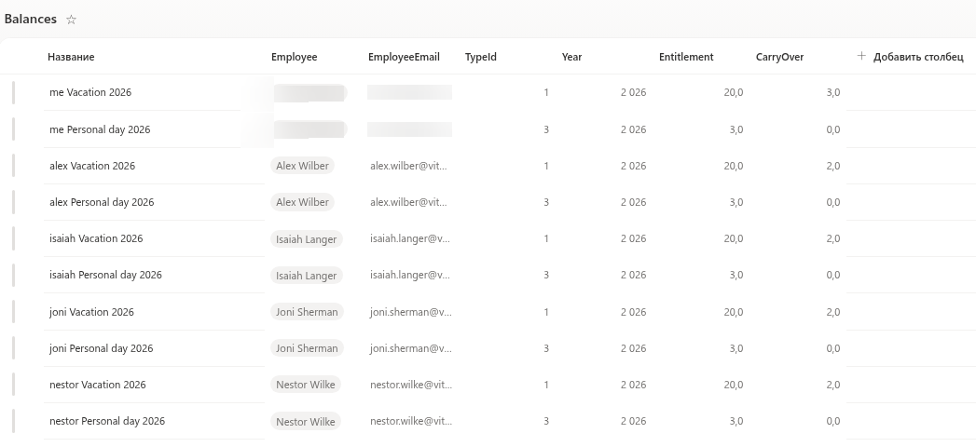
Task: Select email cell in alex Personal day row
Action: pos(409,202)
